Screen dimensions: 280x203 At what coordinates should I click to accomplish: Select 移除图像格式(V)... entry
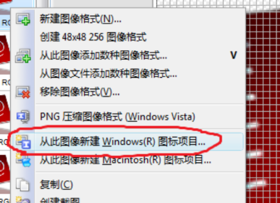click(79, 92)
